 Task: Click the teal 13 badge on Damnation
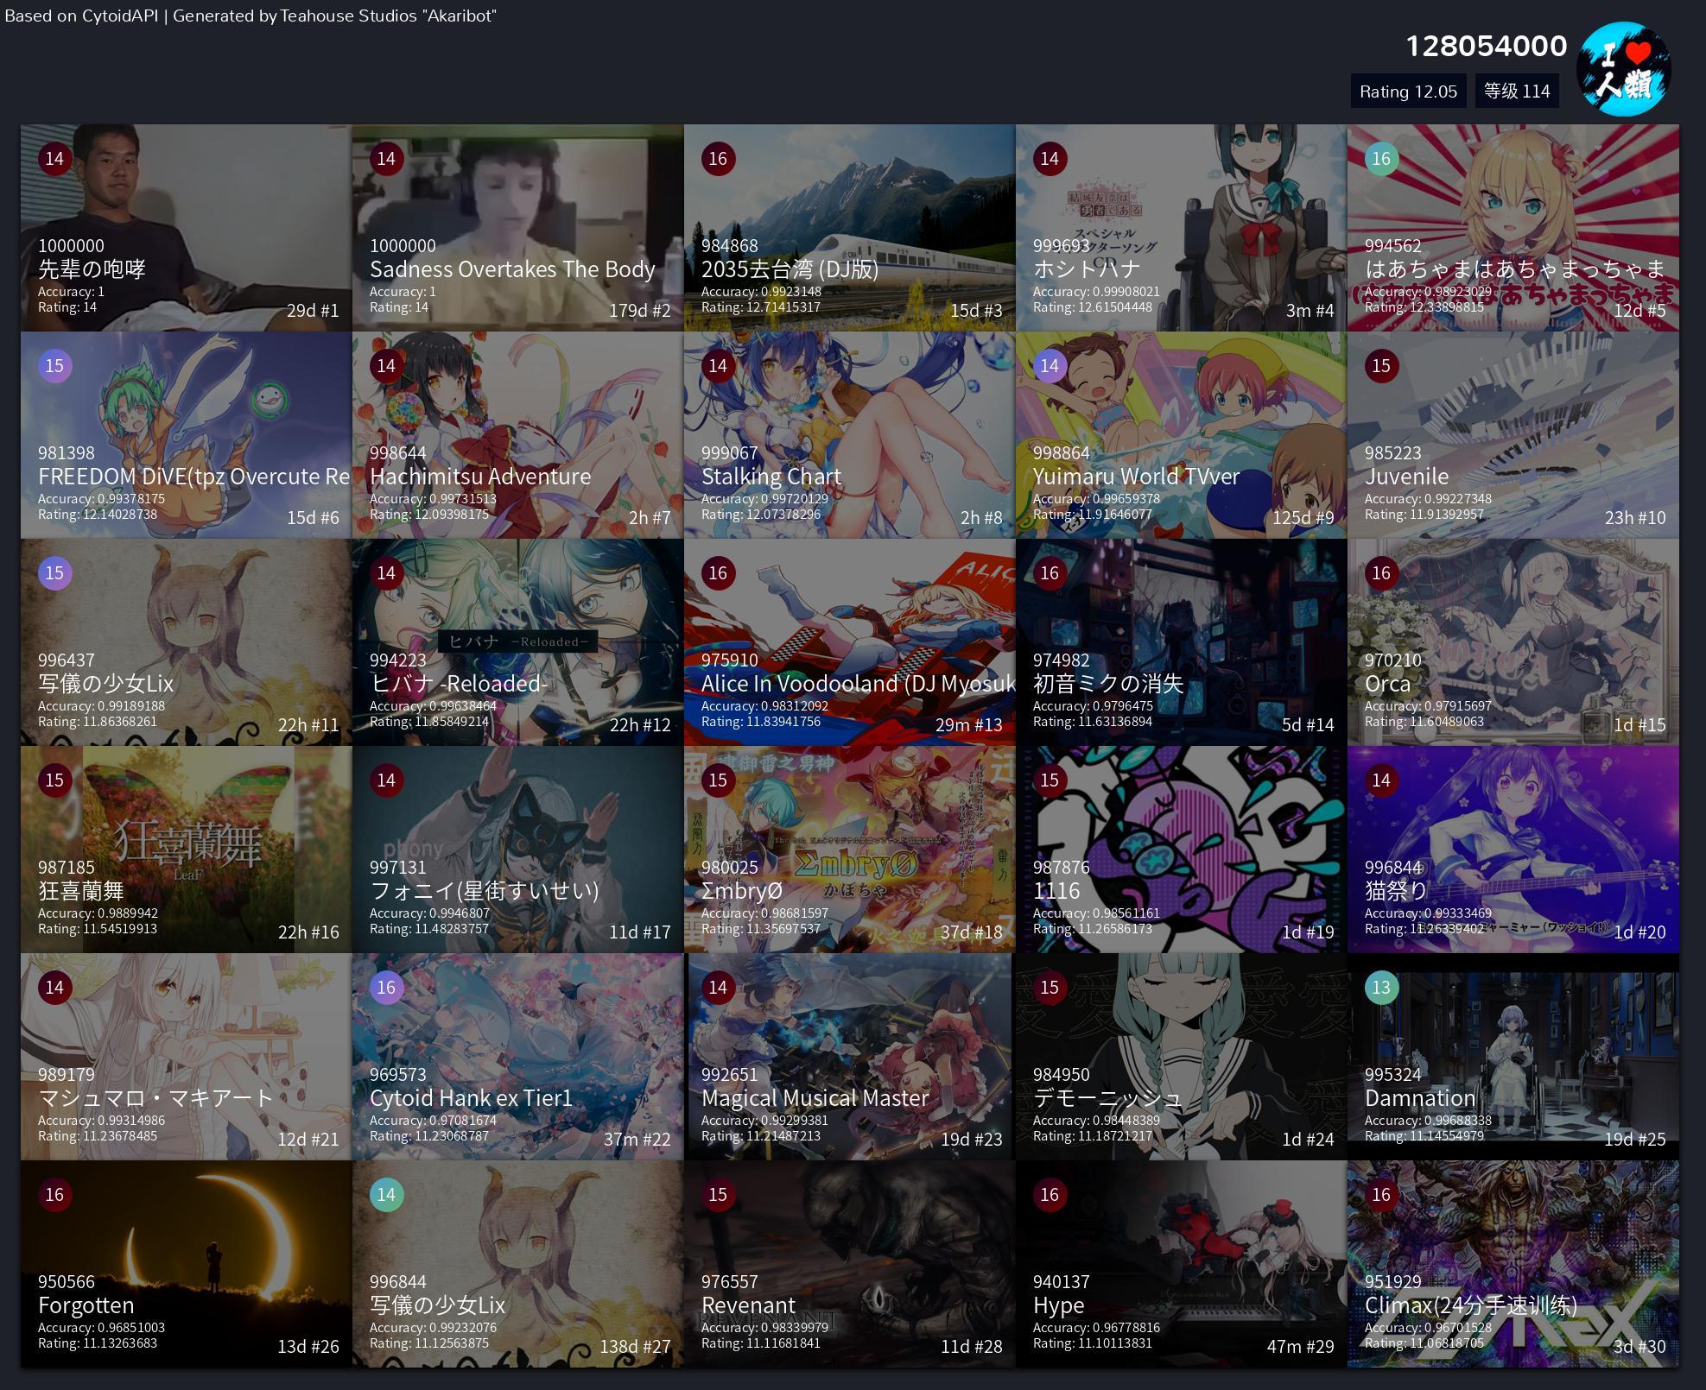click(1381, 988)
